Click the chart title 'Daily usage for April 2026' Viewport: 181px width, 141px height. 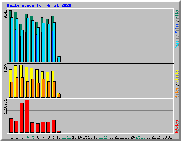click(x=39, y=5)
